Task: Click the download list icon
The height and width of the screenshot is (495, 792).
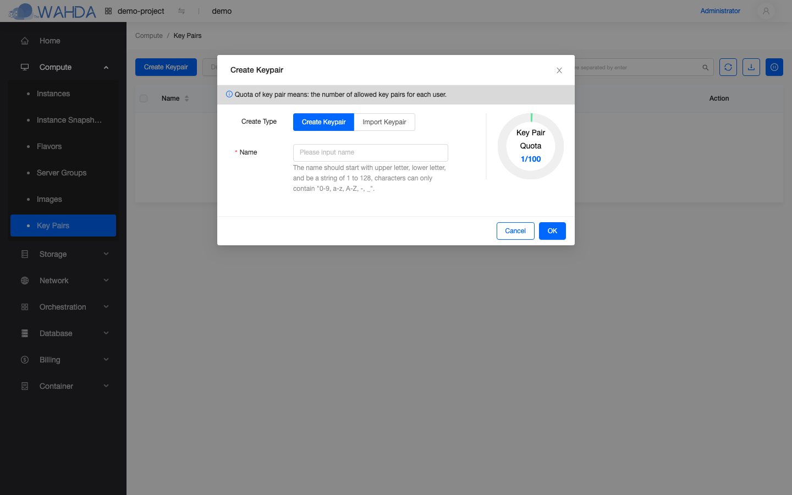Action: 751,67
